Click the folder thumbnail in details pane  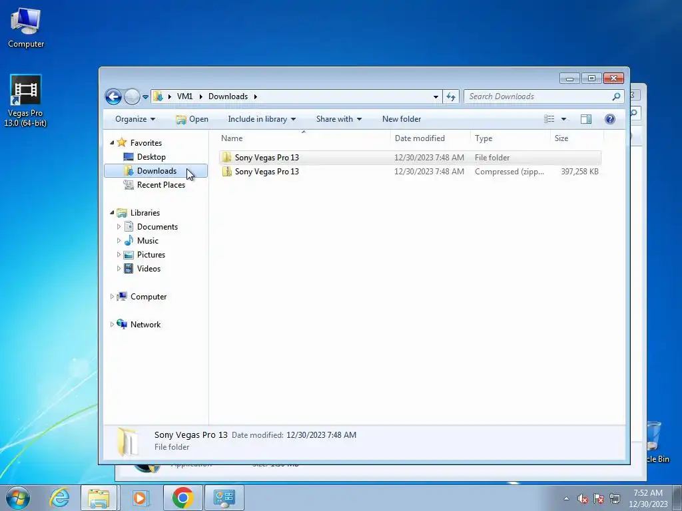click(127, 442)
